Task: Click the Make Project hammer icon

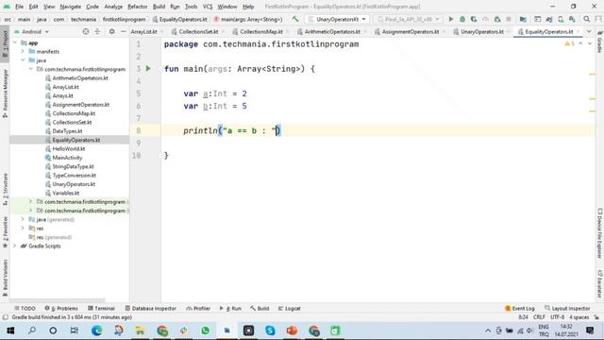Action: pyautogui.click(x=295, y=19)
